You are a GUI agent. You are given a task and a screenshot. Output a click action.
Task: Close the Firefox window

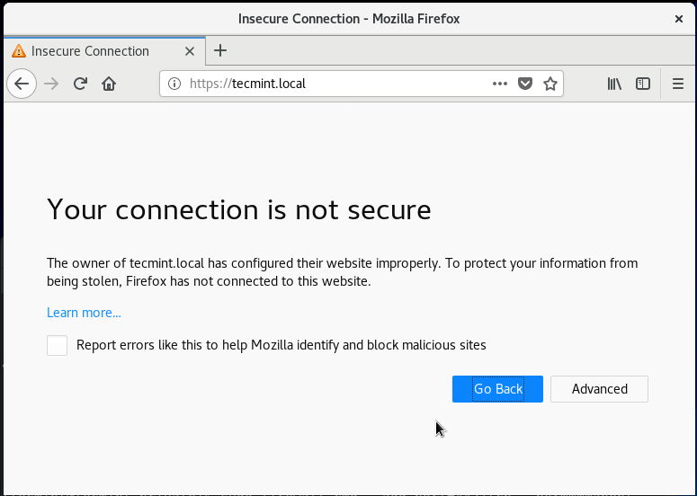[678, 18]
